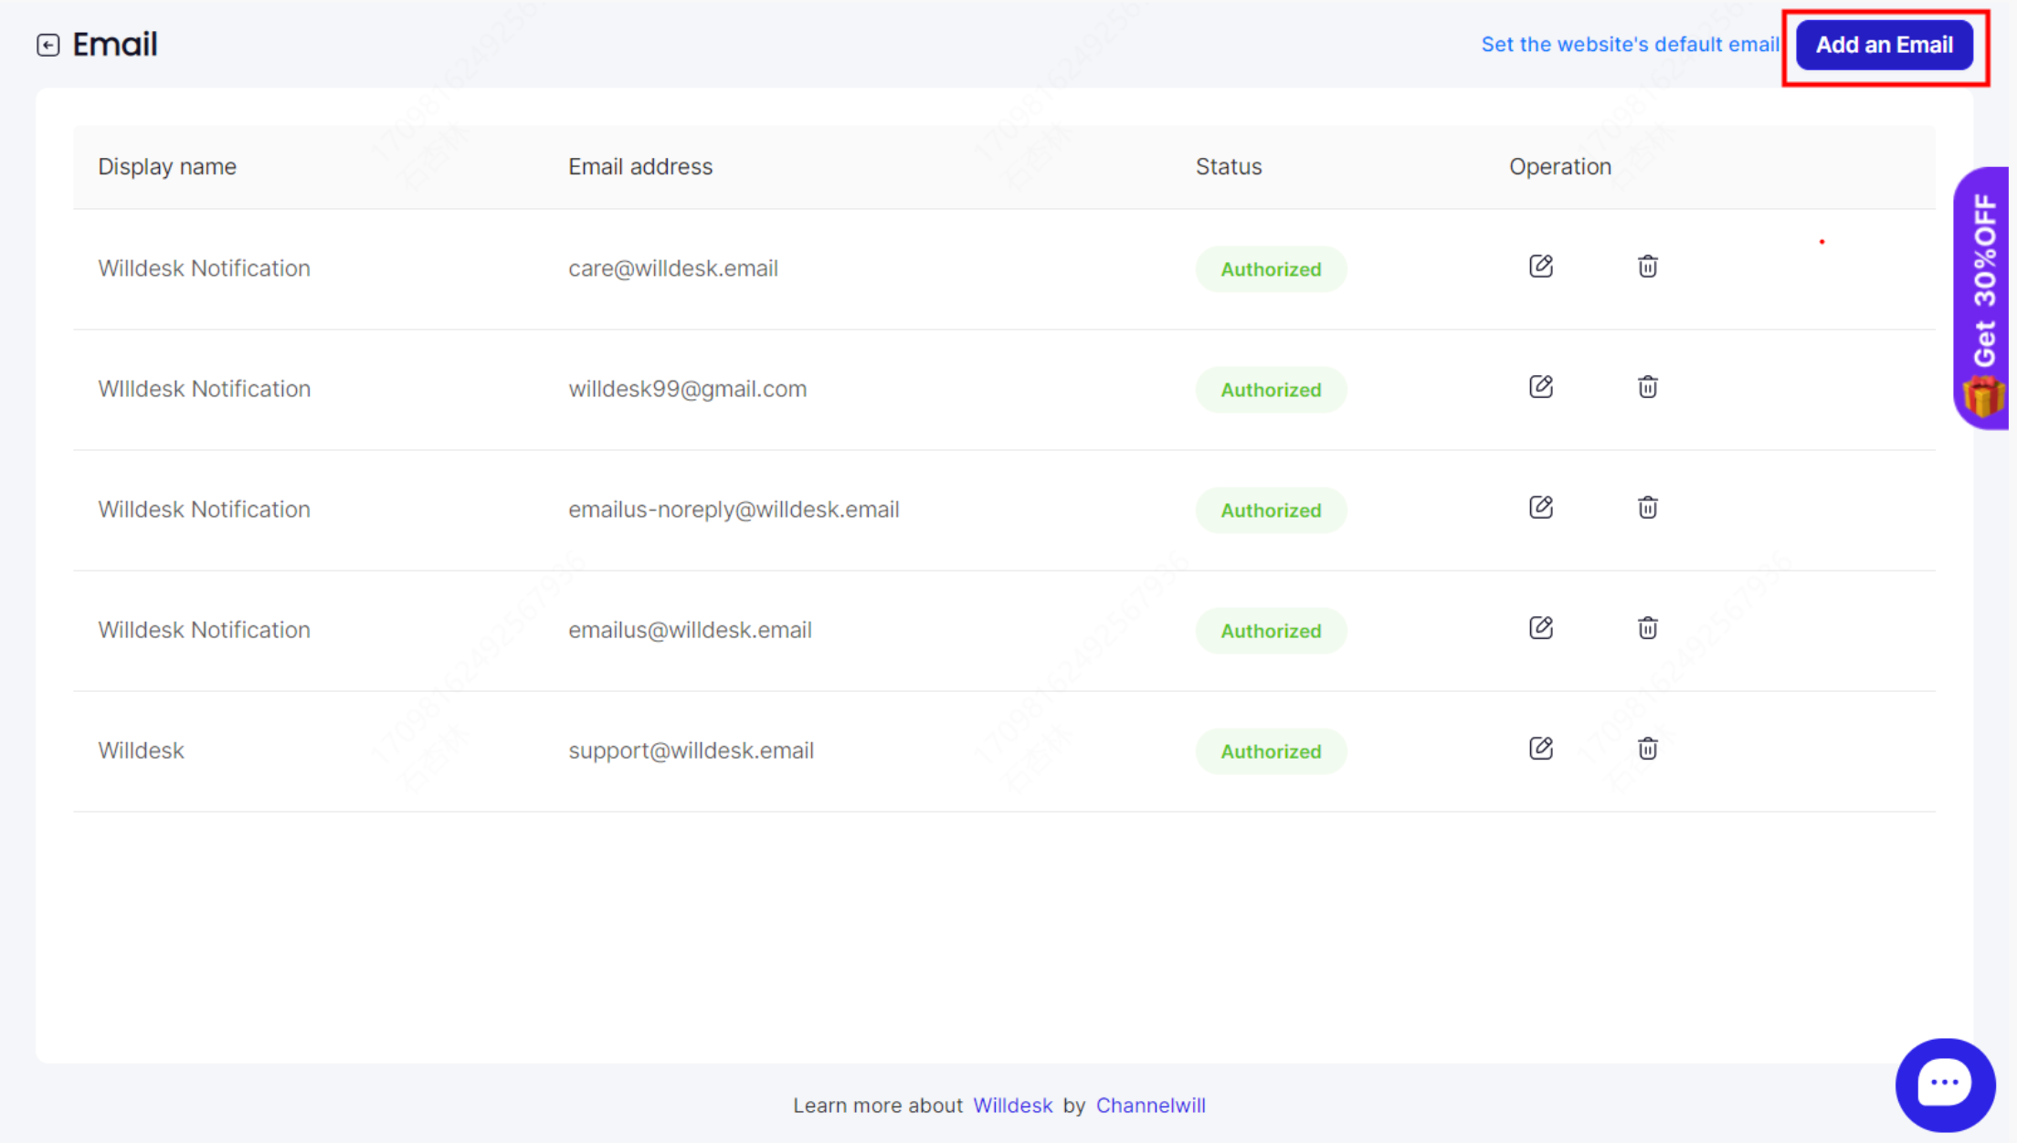Screen dimensions: 2017x1143
Task: Edit the support@willdesk.email entry
Action: click(x=1541, y=748)
